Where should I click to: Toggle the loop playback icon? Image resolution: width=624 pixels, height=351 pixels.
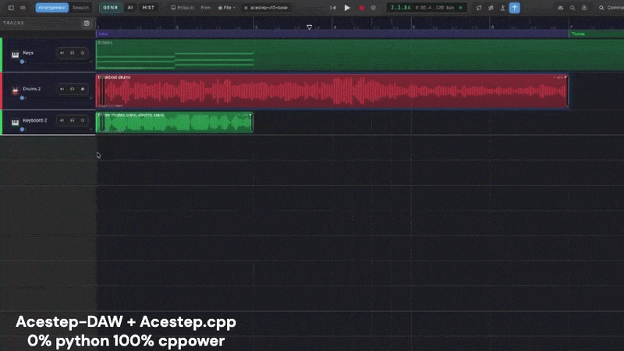(479, 8)
